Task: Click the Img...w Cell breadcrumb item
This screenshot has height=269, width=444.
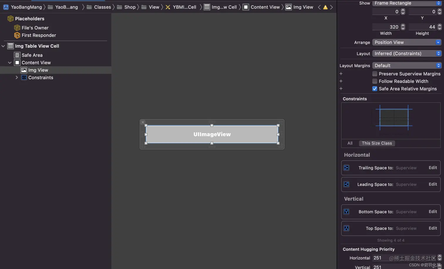Action: [220, 7]
